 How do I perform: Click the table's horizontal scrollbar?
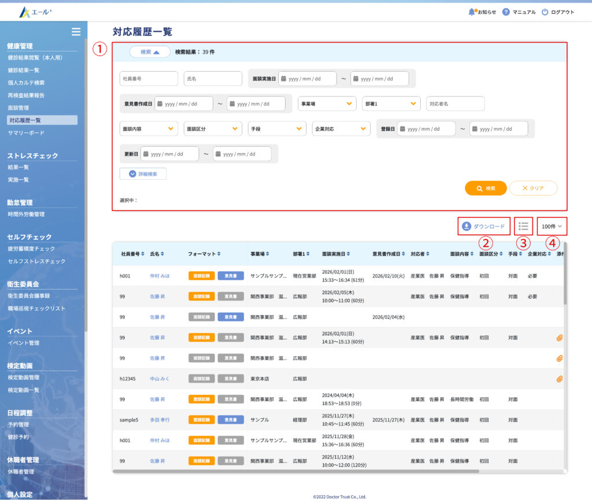coord(289,471)
